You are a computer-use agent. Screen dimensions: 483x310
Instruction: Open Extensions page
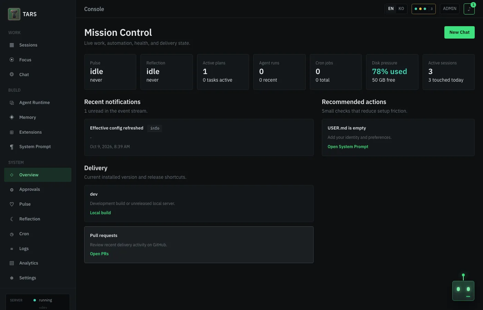[x=38, y=132]
